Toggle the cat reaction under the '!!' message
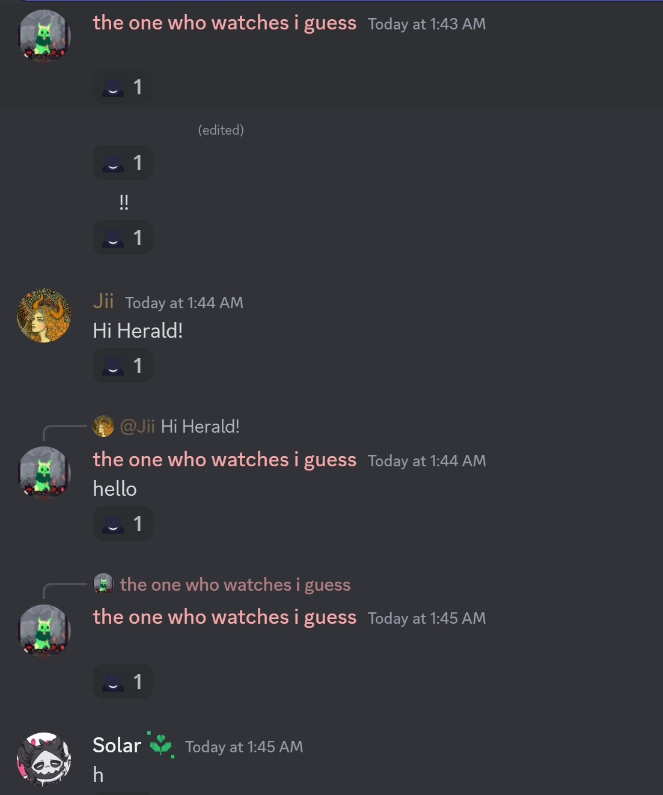This screenshot has width=663, height=795. point(123,237)
